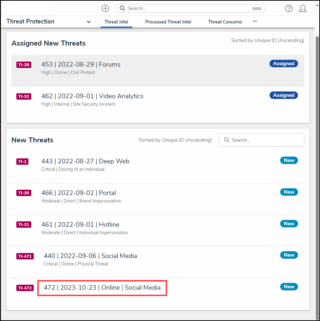Select the Threat Intel tab

tap(116, 22)
